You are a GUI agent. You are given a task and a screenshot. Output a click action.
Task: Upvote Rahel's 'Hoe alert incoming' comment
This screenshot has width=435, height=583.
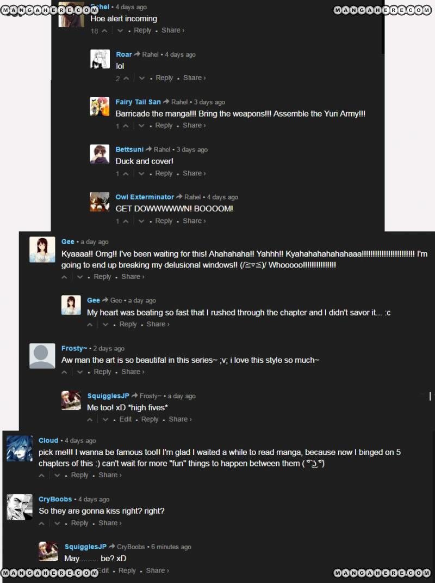104,31
